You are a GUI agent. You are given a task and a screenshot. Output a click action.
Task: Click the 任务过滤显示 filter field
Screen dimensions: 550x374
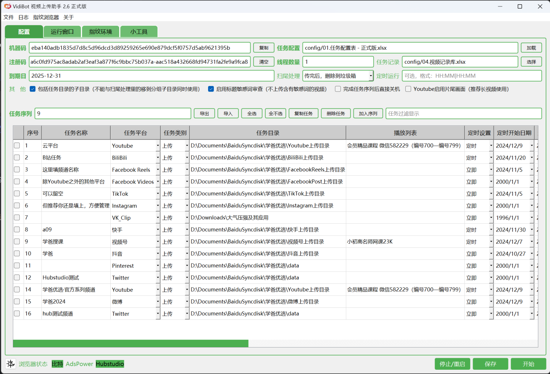[464, 113]
